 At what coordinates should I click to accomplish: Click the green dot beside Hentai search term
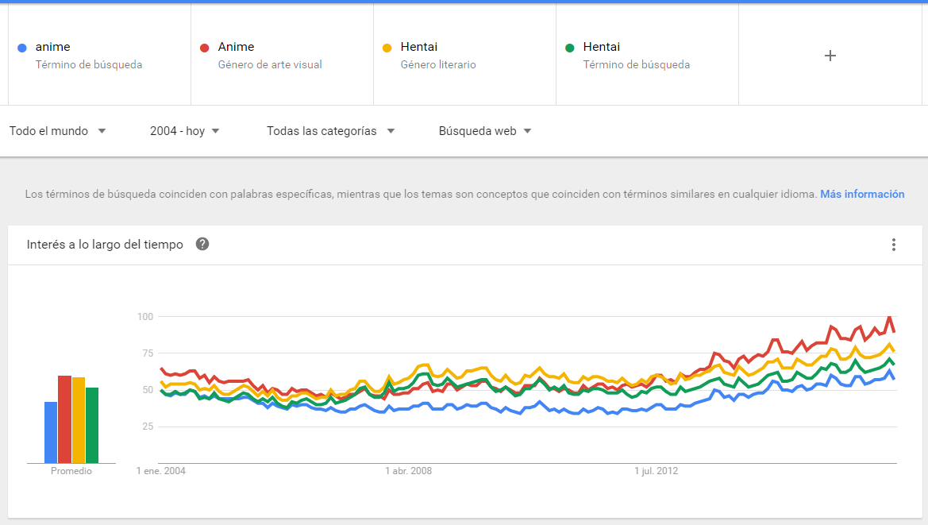(x=569, y=48)
